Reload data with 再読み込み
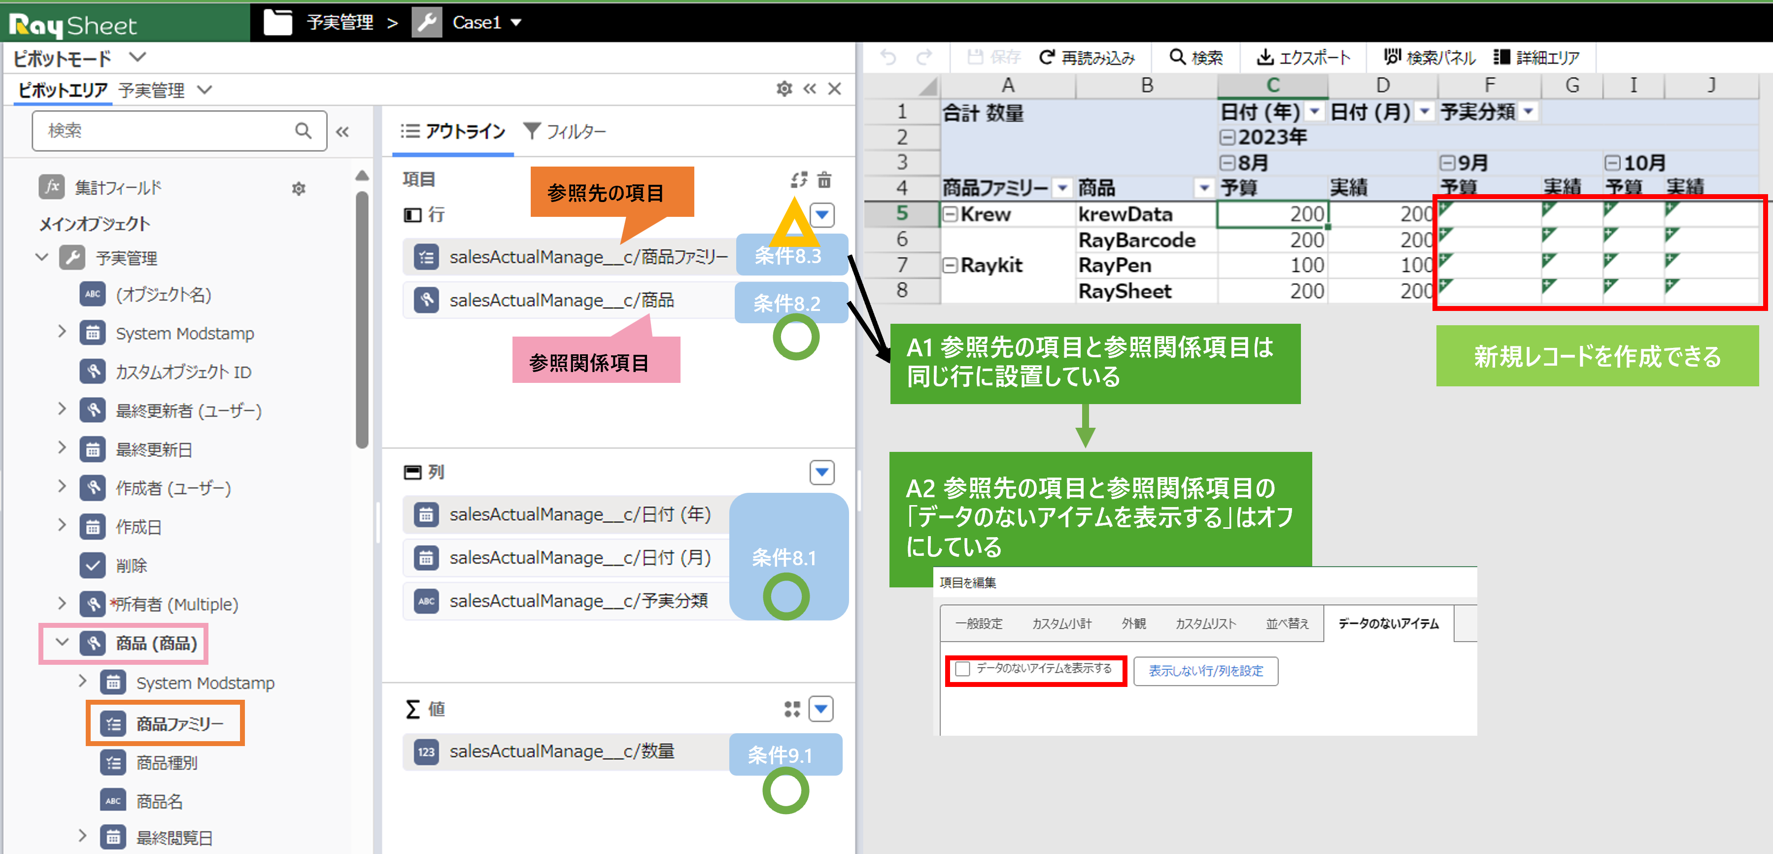The image size is (1773, 854). coord(1087,57)
